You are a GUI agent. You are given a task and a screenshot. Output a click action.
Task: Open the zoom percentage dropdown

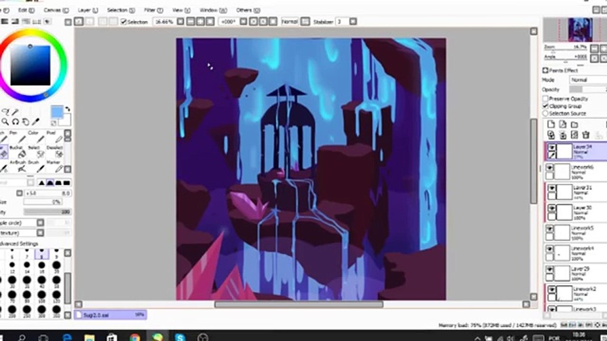[180, 22]
